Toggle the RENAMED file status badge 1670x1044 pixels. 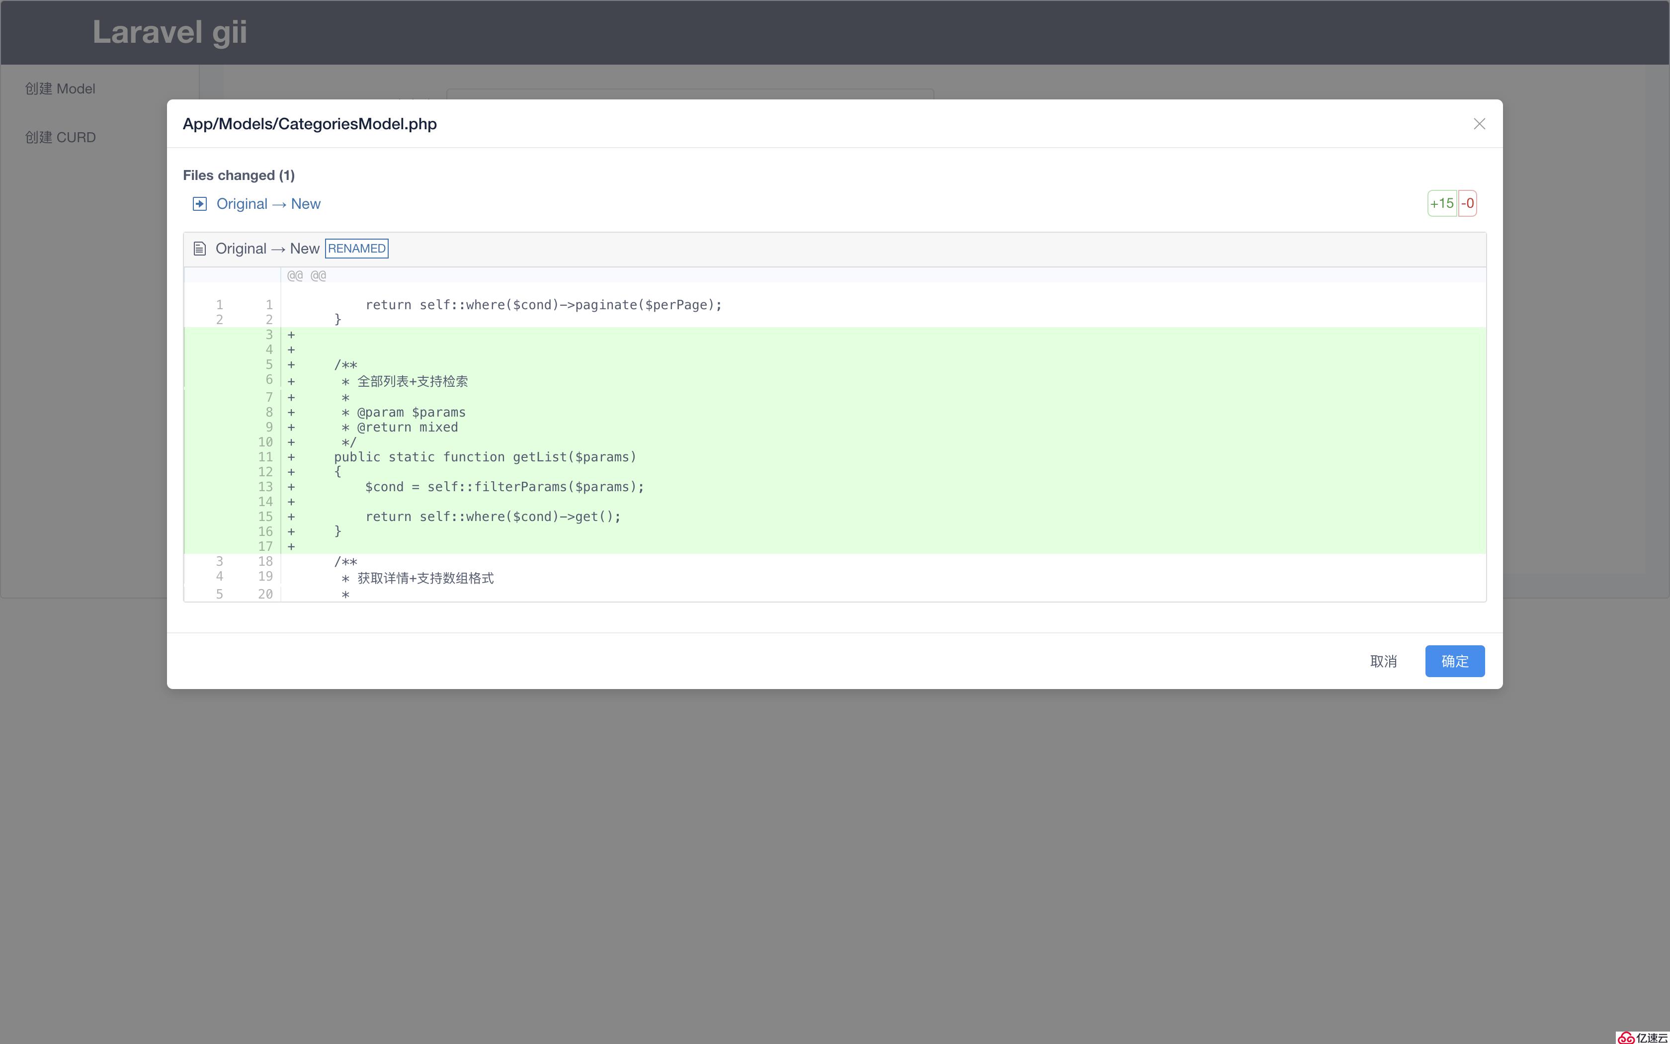[x=356, y=248]
